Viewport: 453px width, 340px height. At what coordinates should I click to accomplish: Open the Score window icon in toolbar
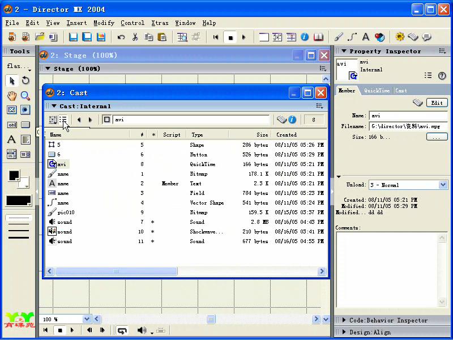(291, 37)
